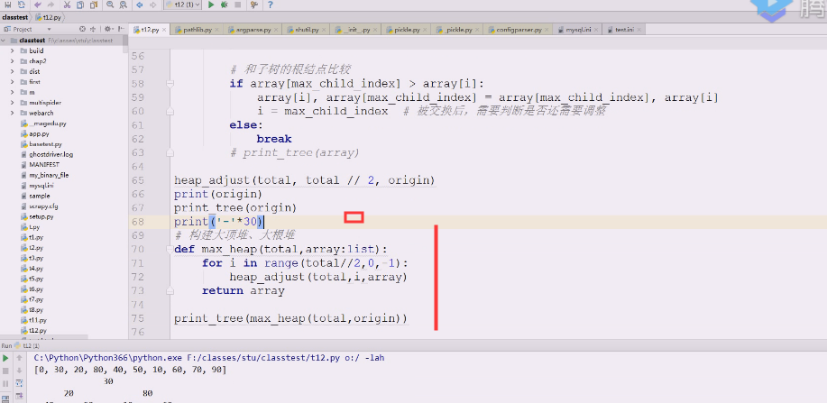Open the test.ini editor tab
Viewport: 827px width, 403px height.
(x=624, y=30)
